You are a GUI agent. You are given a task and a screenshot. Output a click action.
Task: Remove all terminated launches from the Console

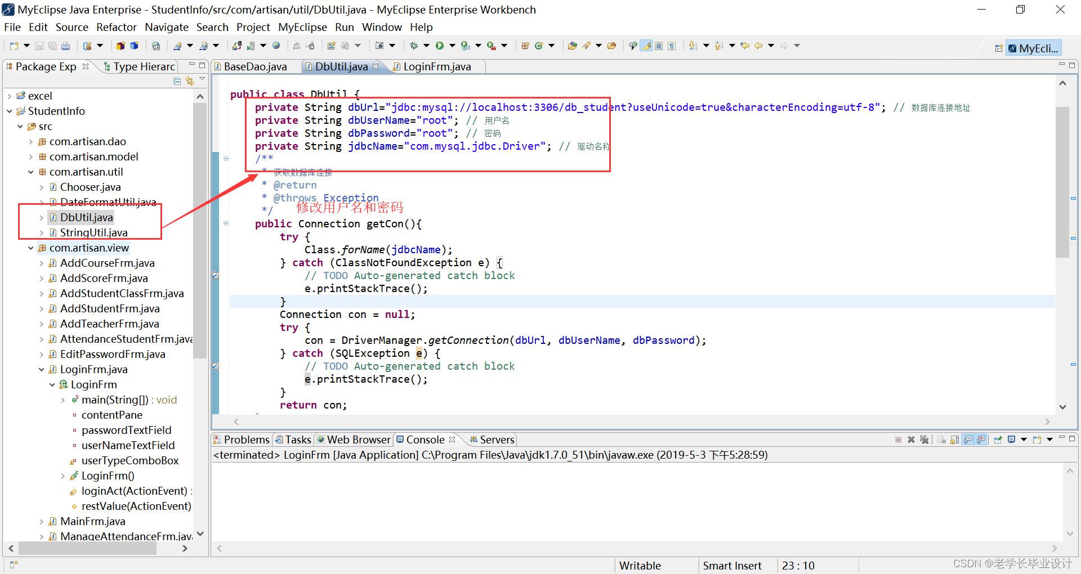(x=925, y=440)
